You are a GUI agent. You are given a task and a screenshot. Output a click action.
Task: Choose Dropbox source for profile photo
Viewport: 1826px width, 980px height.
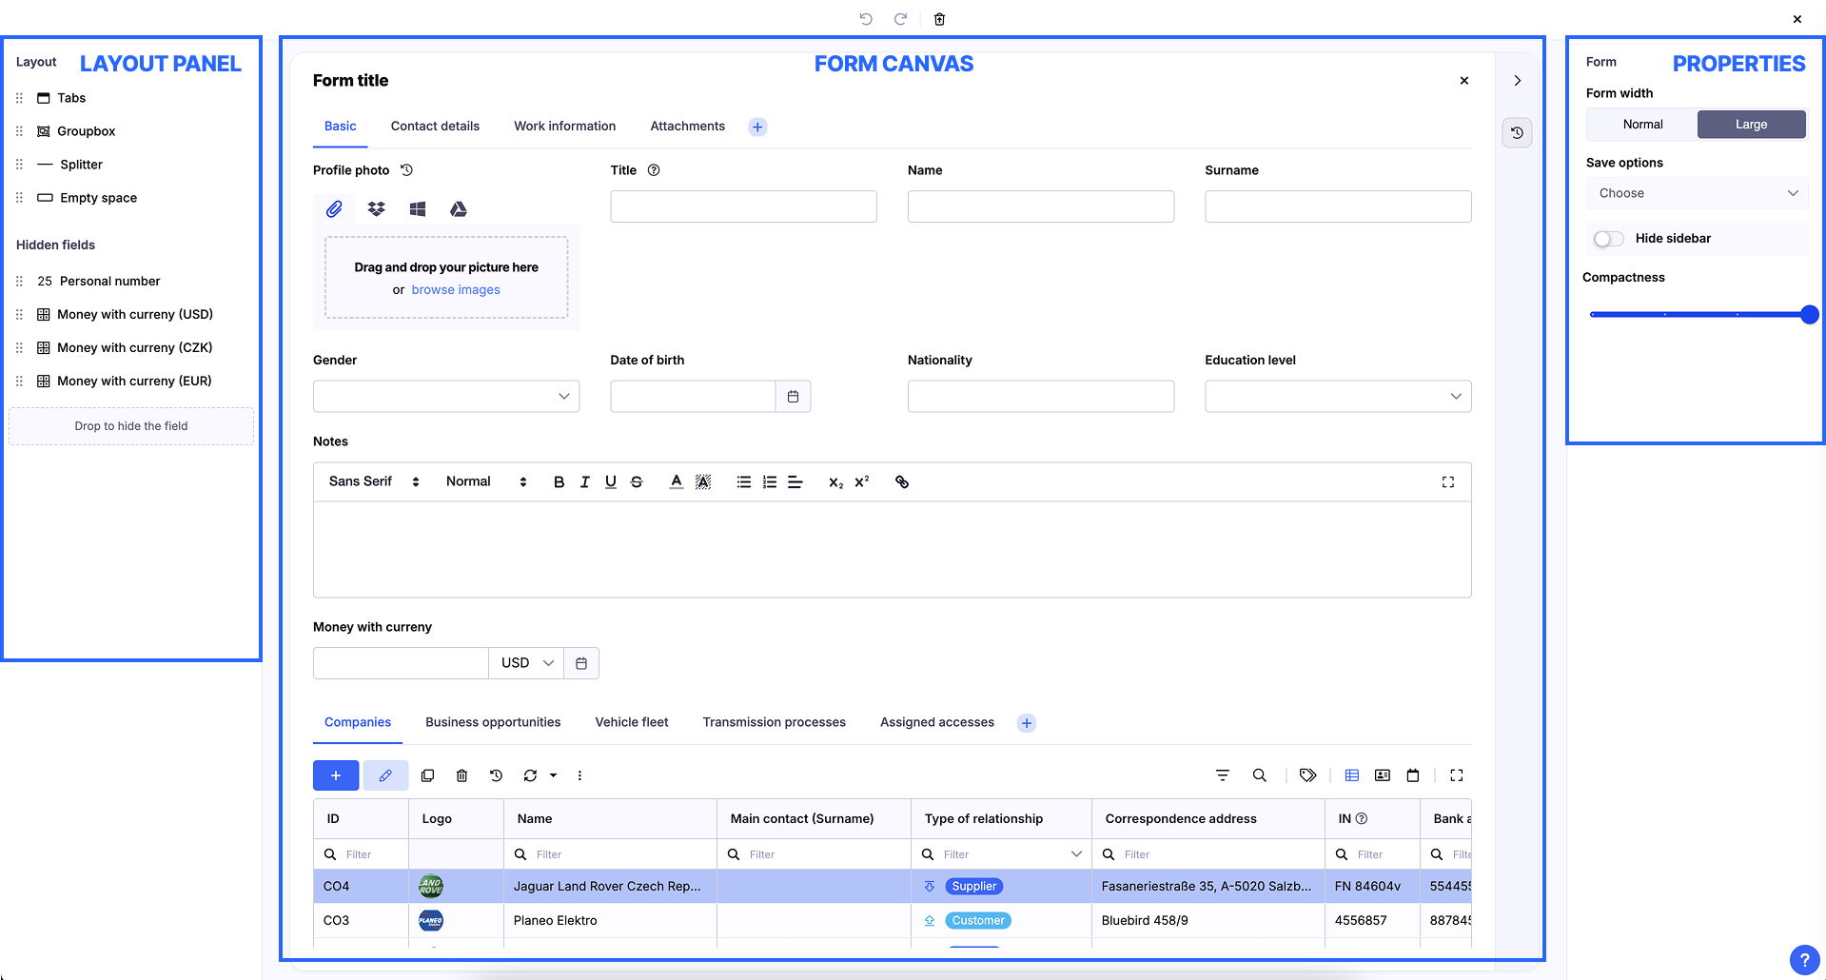pyautogui.click(x=377, y=209)
